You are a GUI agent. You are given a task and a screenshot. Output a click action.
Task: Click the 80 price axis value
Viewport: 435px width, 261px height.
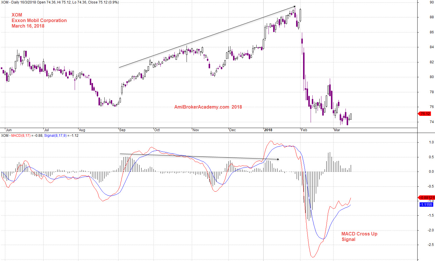432,77
